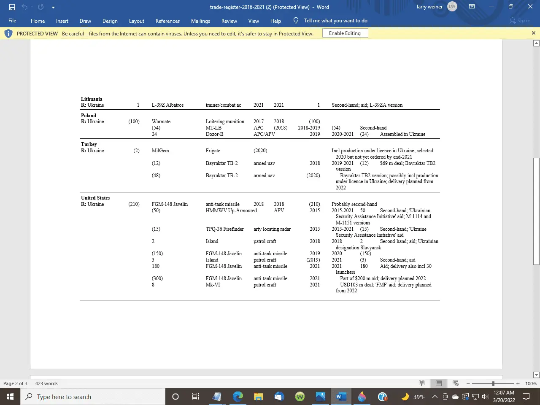Close the Protected View message bar
Image resolution: width=540 pixels, height=405 pixels.
[x=533, y=33]
